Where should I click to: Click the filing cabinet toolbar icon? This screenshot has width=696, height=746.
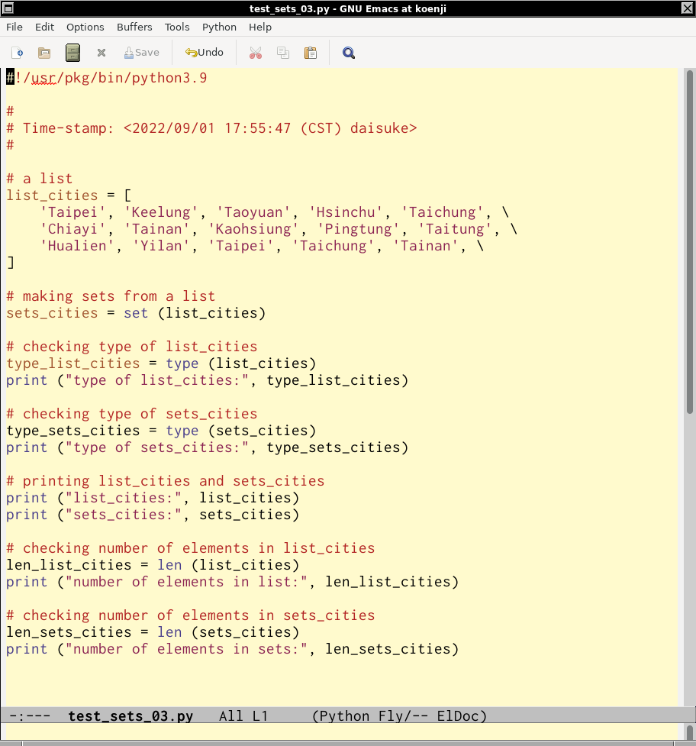point(72,53)
